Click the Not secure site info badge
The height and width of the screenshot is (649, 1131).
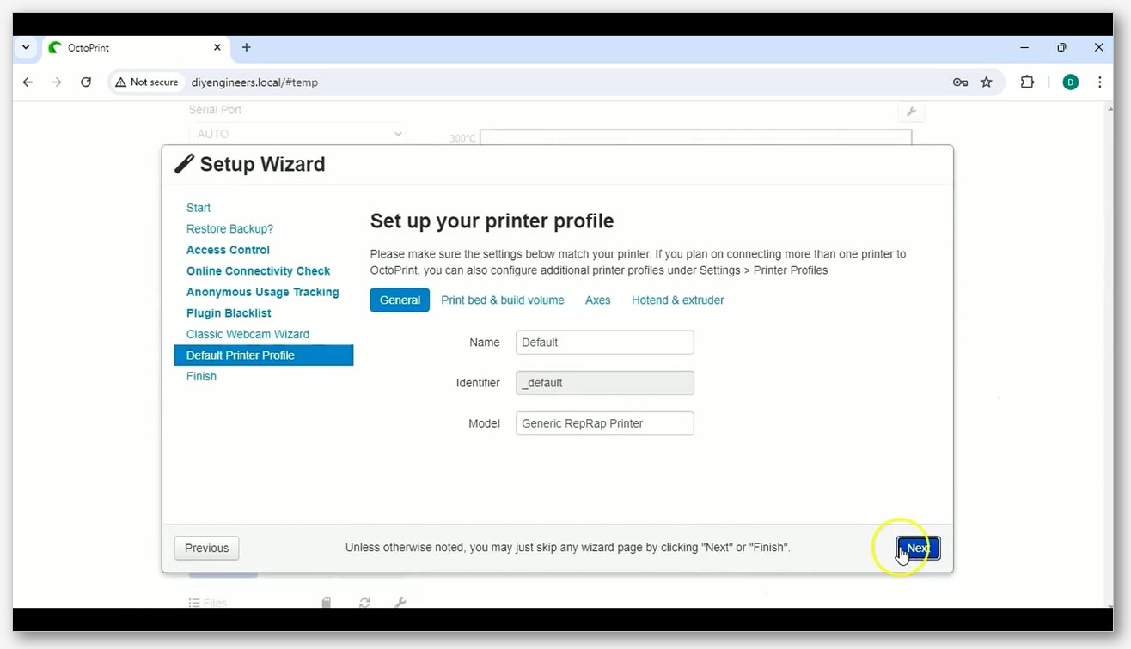[147, 82]
